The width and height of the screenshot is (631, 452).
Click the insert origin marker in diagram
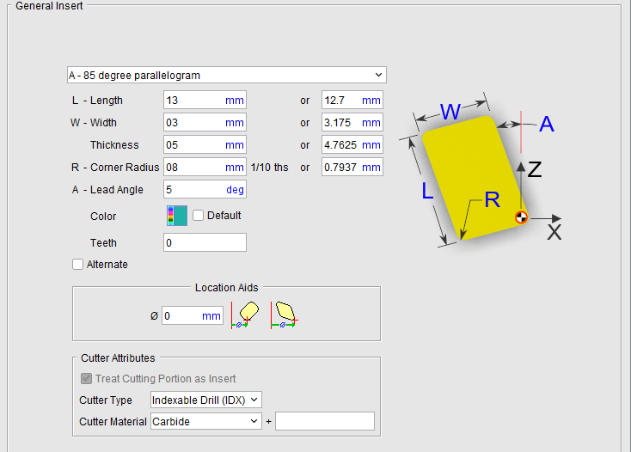point(521,217)
